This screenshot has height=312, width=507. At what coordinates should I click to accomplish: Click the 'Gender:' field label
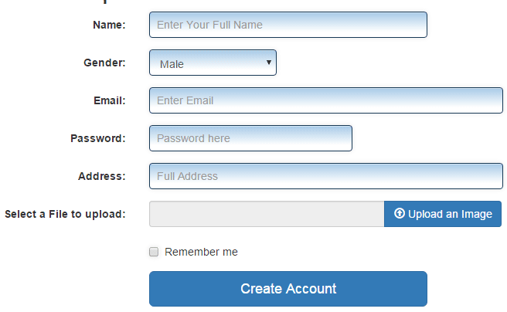coord(104,63)
